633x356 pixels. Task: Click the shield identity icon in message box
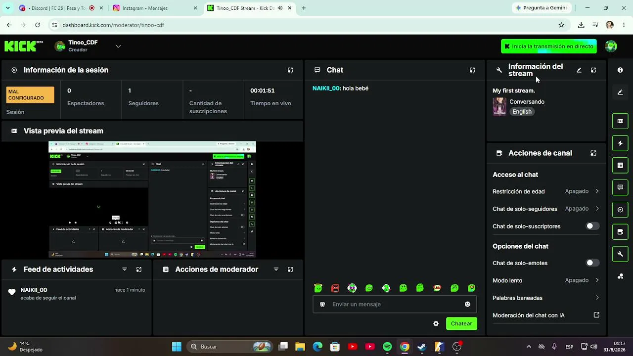click(322, 305)
